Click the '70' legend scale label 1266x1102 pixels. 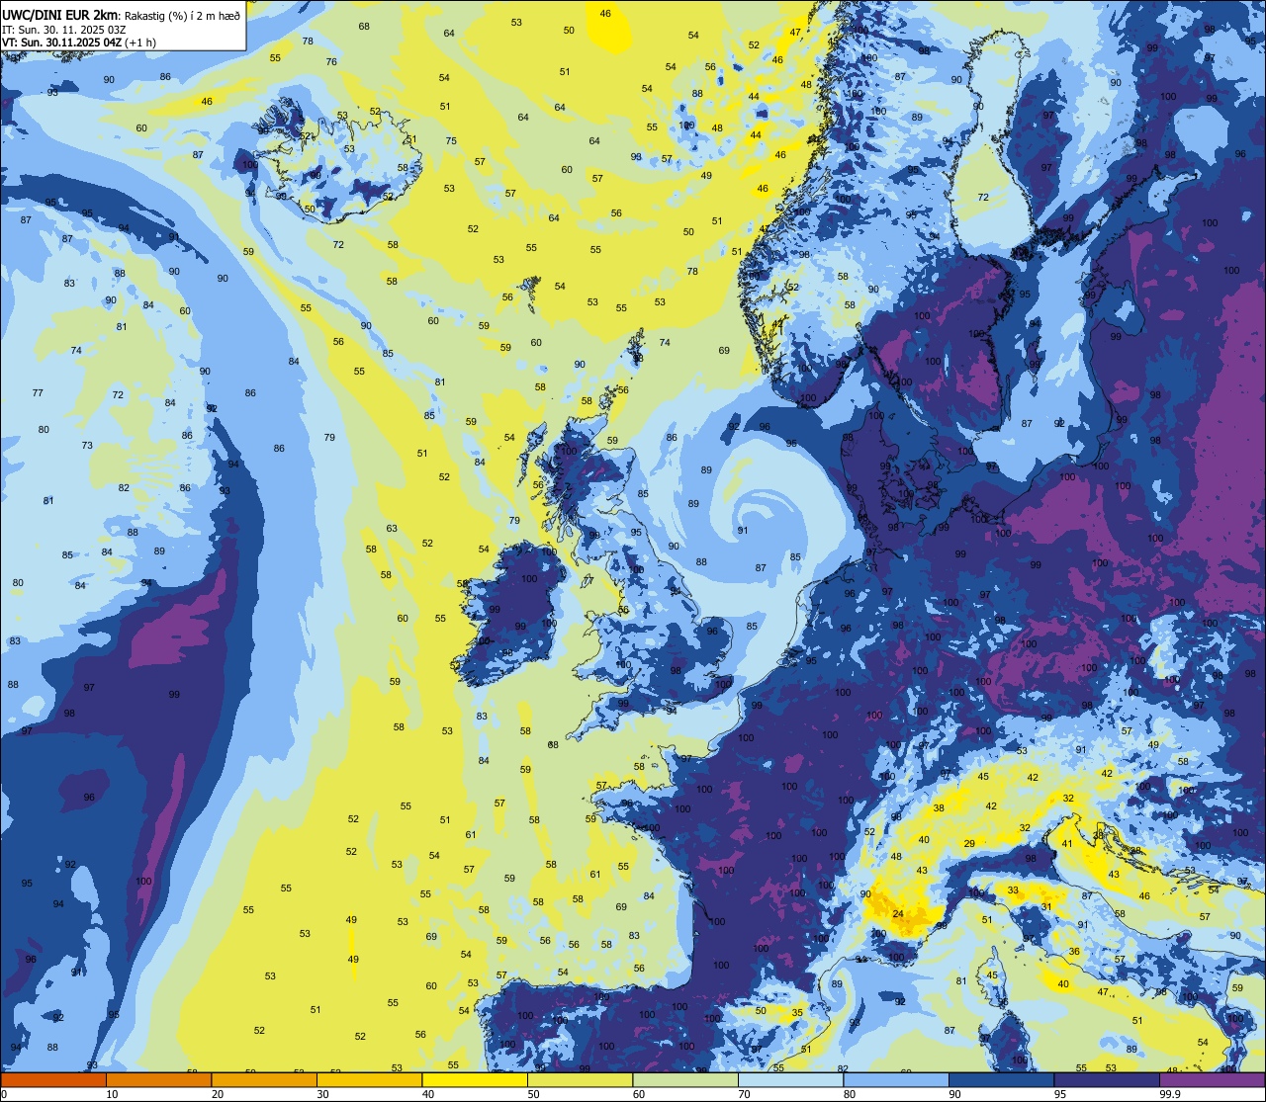coord(745,1094)
